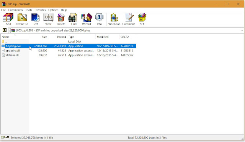The height and width of the screenshot is (142, 245).
Task: Click the Selected bytes status bar text
Action: click(32, 137)
